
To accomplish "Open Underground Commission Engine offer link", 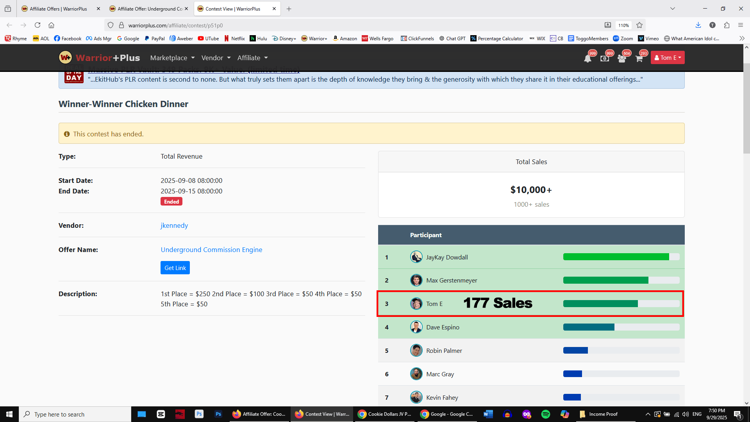I will pyautogui.click(x=211, y=250).
